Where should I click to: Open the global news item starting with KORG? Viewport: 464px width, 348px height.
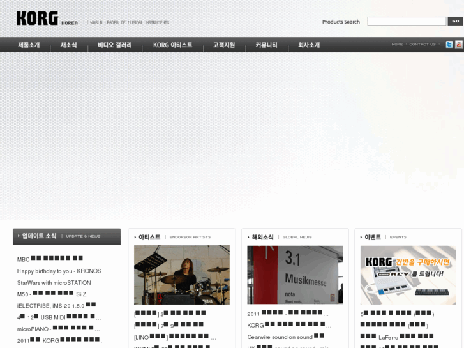tap(288, 325)
